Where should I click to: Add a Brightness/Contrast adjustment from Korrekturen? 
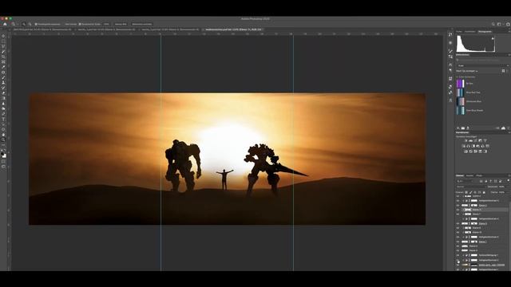coord(466,140)
